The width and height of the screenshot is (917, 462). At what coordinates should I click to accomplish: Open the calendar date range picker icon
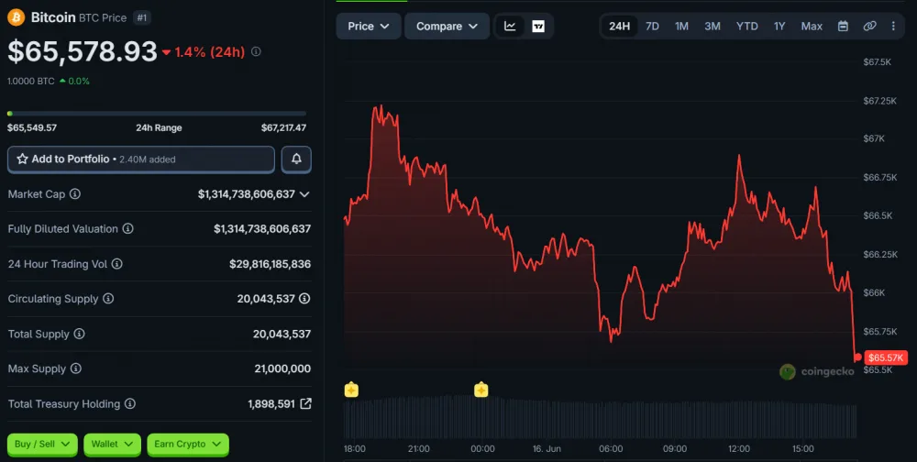[843, 27]
